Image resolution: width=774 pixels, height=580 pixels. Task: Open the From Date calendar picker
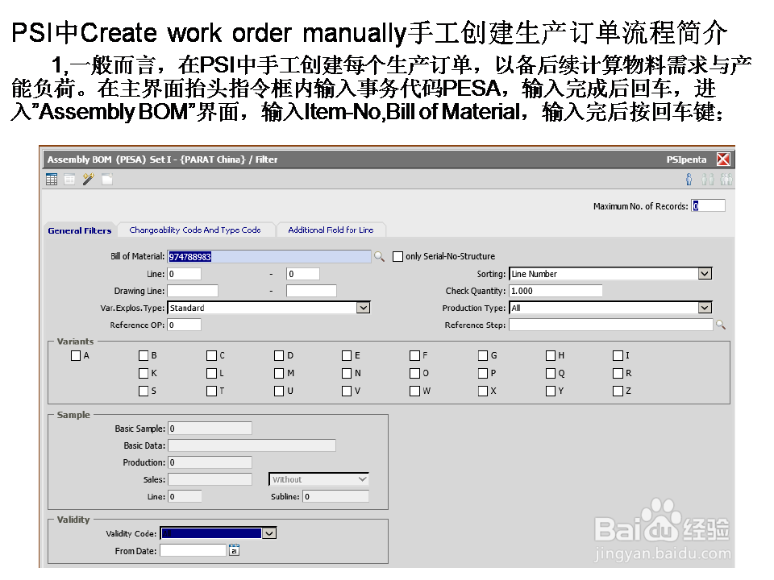point(234,550)
